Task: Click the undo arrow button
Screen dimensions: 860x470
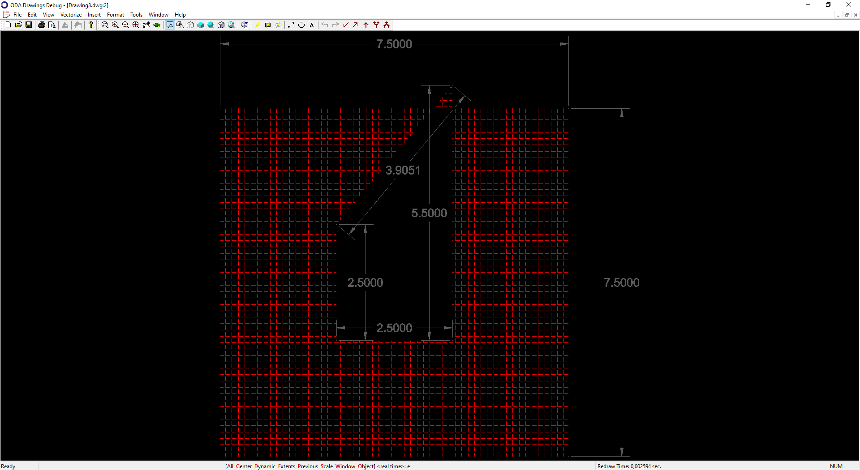Action: [x=325, y=25]
